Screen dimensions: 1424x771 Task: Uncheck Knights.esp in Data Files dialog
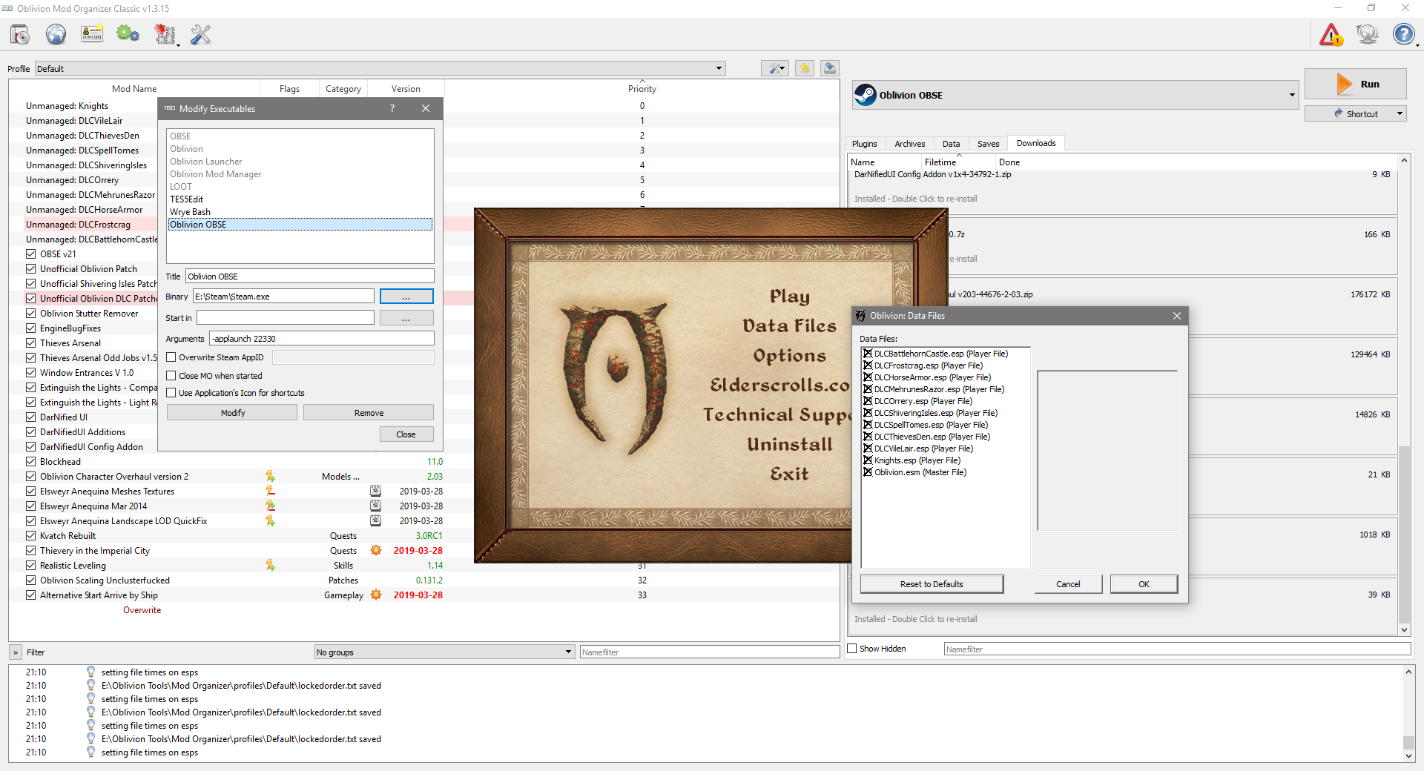(x=867, y=460)
